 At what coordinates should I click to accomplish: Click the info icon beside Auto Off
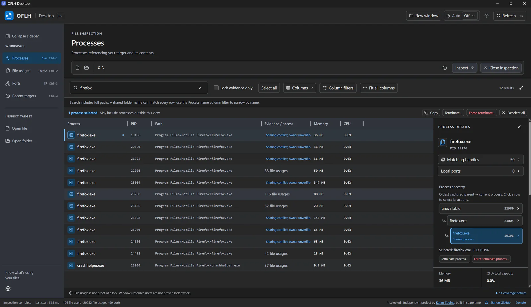point(486,16)
